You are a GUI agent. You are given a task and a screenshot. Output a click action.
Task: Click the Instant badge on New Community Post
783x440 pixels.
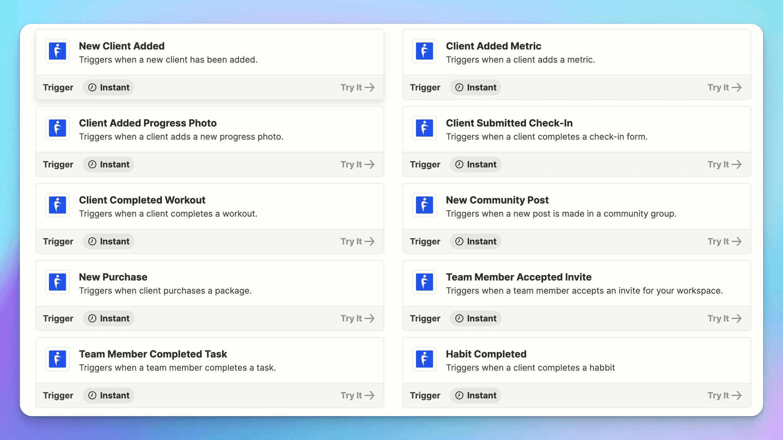475,241
